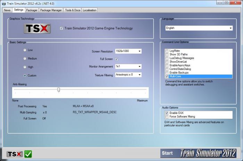243x161 pixels.
Task: Select the High quality radio button
Action: [x=25, y=67]
